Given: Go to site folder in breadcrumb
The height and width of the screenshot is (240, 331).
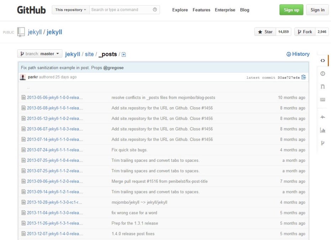Looking at the screenshot, I should click(89, 54).
